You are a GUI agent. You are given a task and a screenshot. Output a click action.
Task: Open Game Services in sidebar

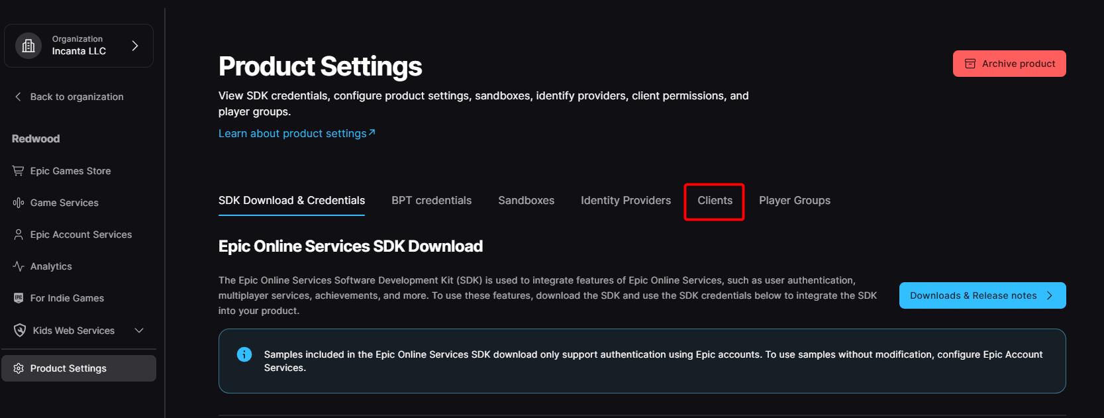coord(64,203)
